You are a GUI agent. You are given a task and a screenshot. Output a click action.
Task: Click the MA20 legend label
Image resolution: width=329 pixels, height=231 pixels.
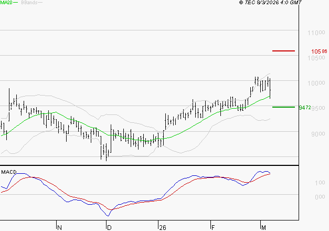(x=6, y=3)
